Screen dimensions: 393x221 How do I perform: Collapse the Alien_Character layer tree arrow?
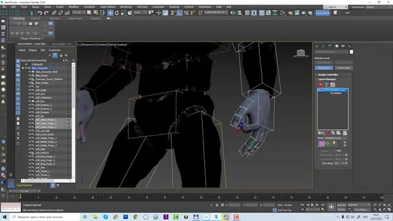(x=23, y=68)
